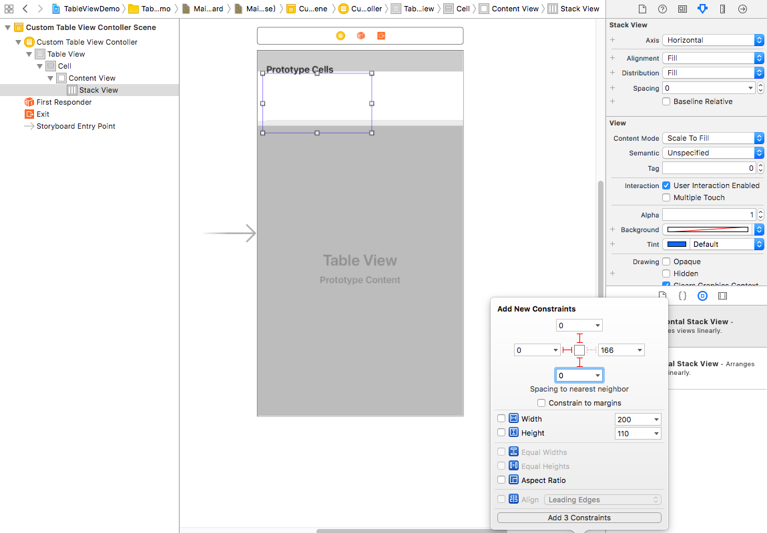Open the Content Mode dropdown
Image resolution: width=767 pixels, height=533 pixels.
click(713, 138)
